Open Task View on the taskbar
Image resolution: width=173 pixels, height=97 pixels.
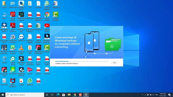pyautogui.click(x=52, y=95)
